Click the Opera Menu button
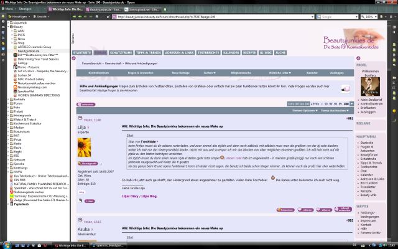The height and width of the screenshot is (249, 398). point(8,9)
